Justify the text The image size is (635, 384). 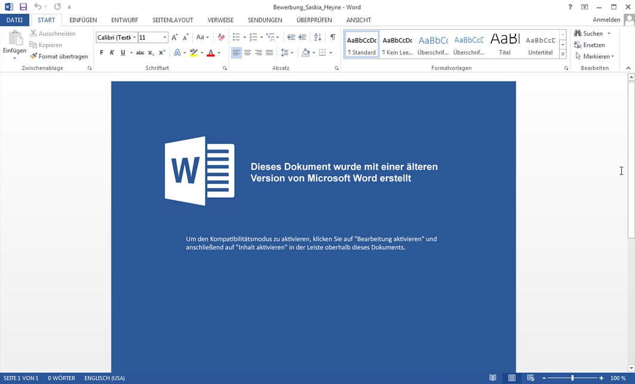coord(269,53)
